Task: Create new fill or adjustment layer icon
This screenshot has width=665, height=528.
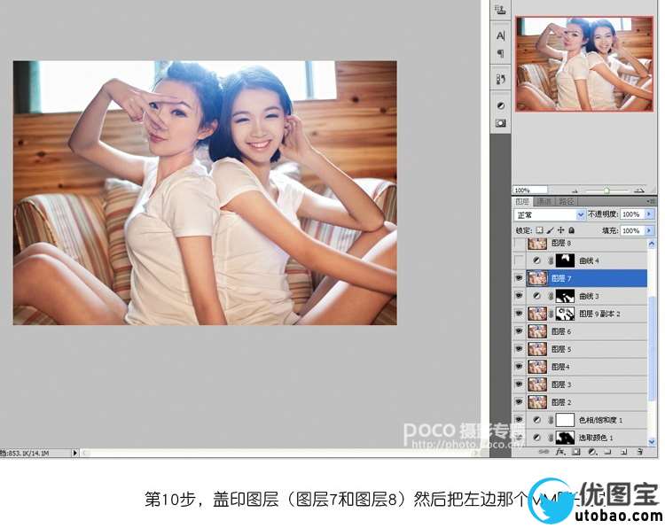Action: coord(592,452)
